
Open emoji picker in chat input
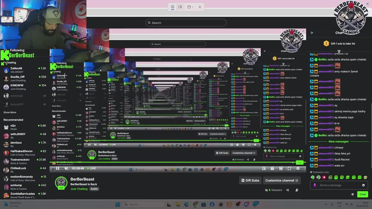[x=363, y=185]
